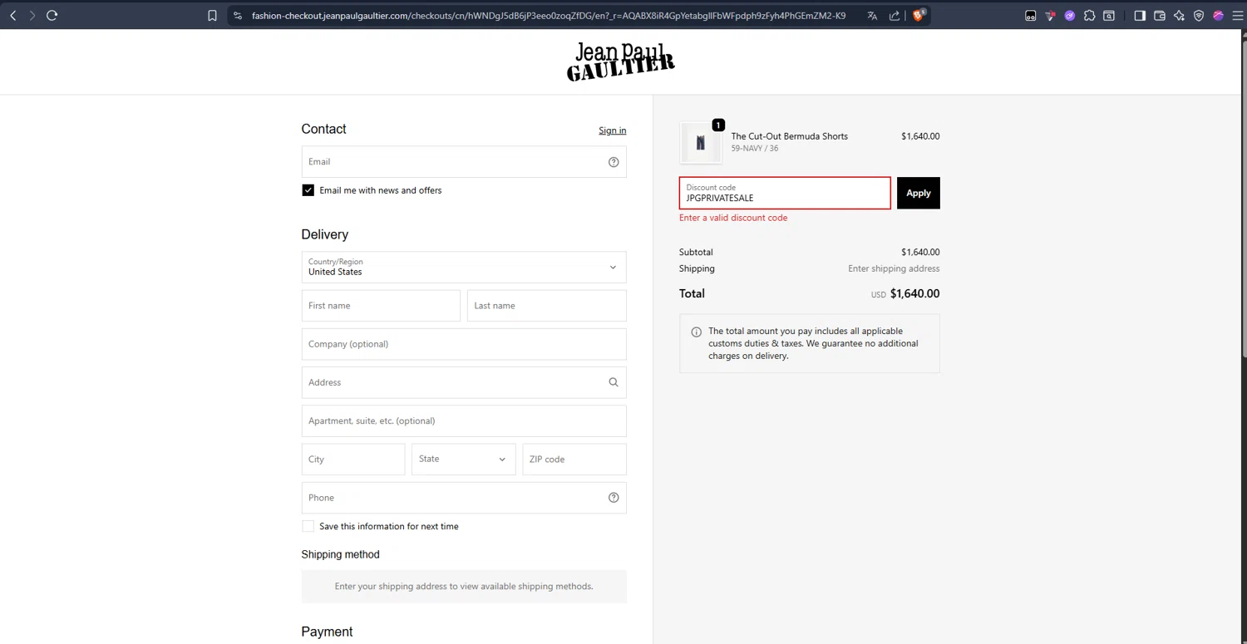Click the info icon in duties notice
Image resolution: width=1247 pixels, height=644 pixels.
(x=697, y=332)
